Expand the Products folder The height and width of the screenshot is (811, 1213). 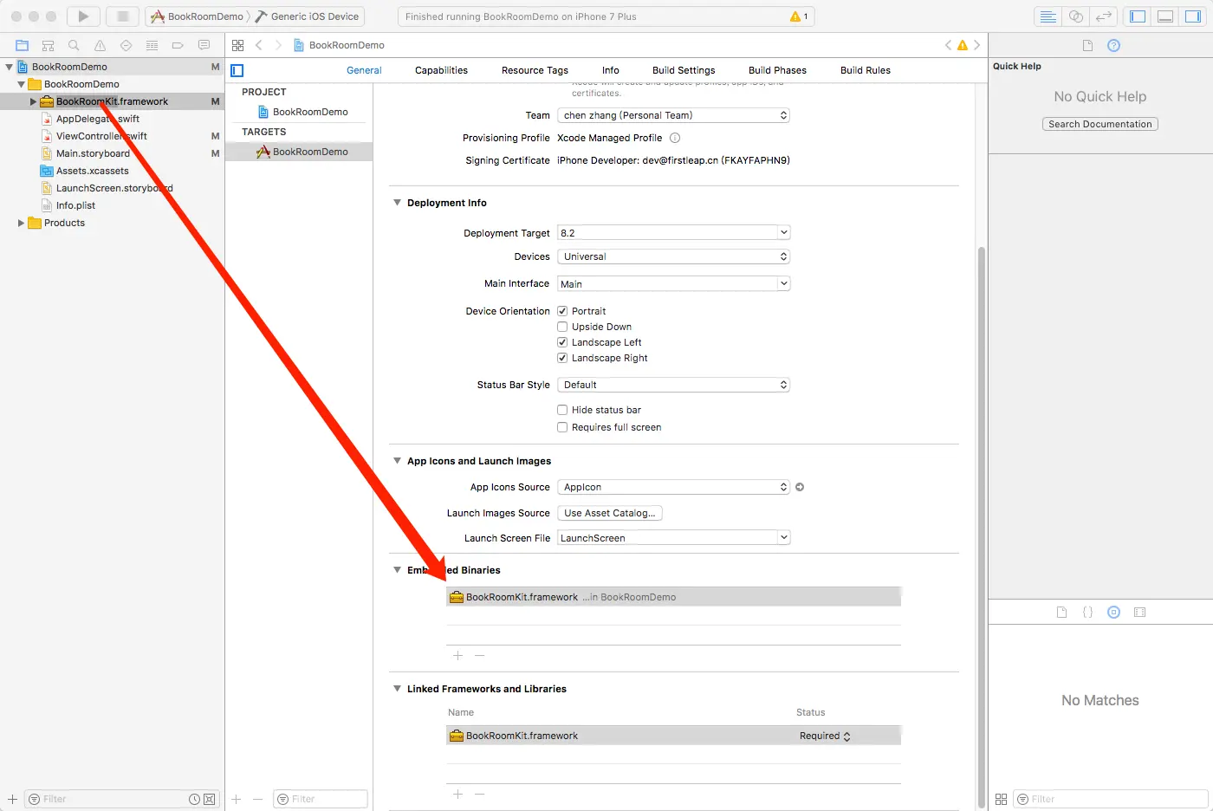21,223
